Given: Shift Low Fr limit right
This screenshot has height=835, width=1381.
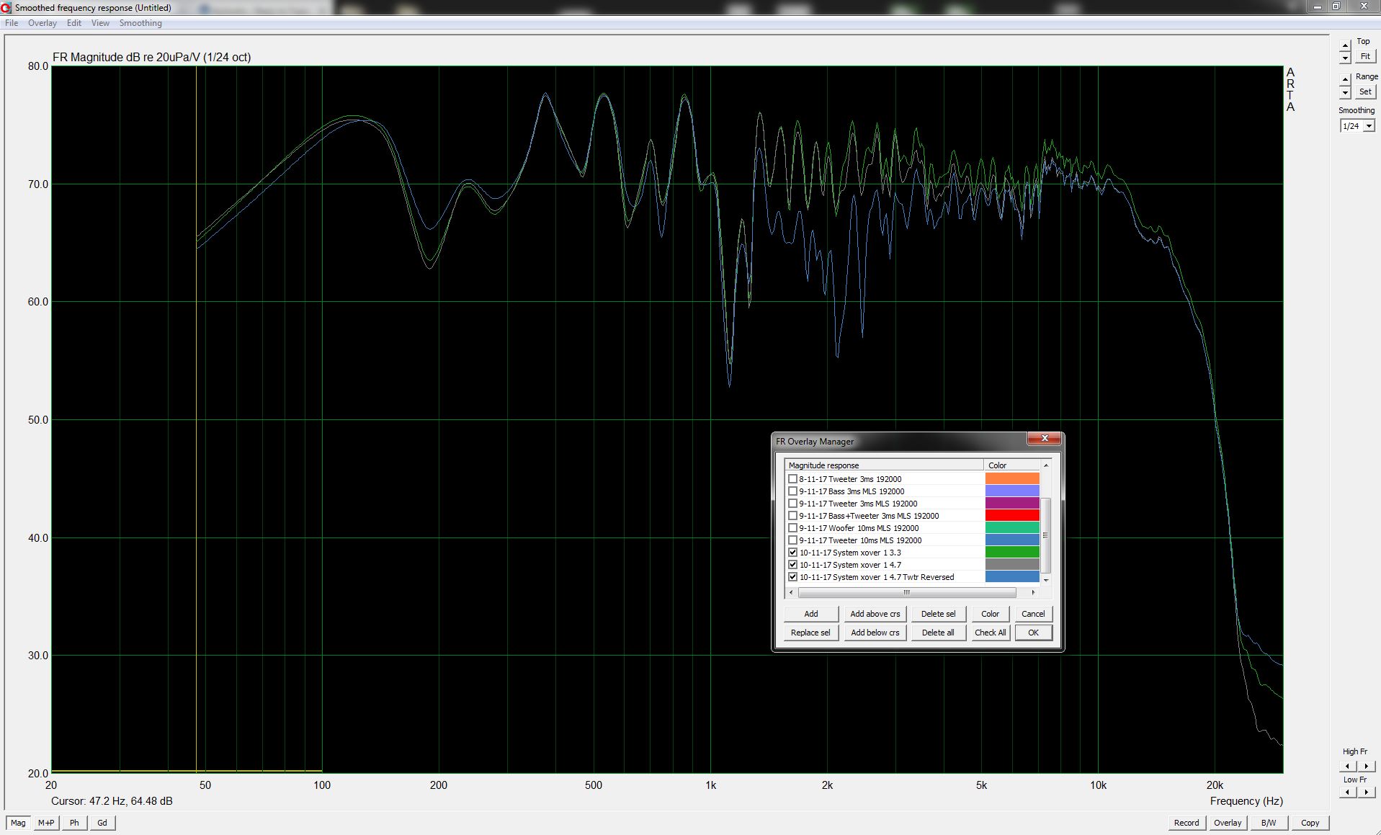Looking at the screenshot, I should point(1366,792).
